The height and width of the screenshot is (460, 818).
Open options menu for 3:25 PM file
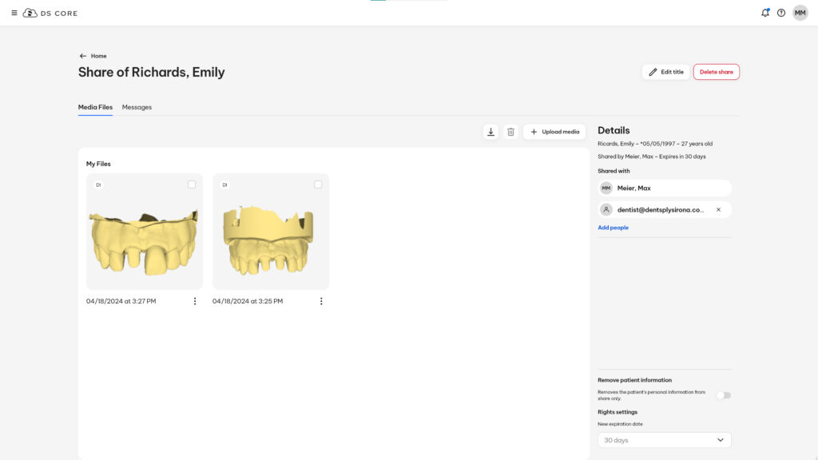tap(321, 301)
